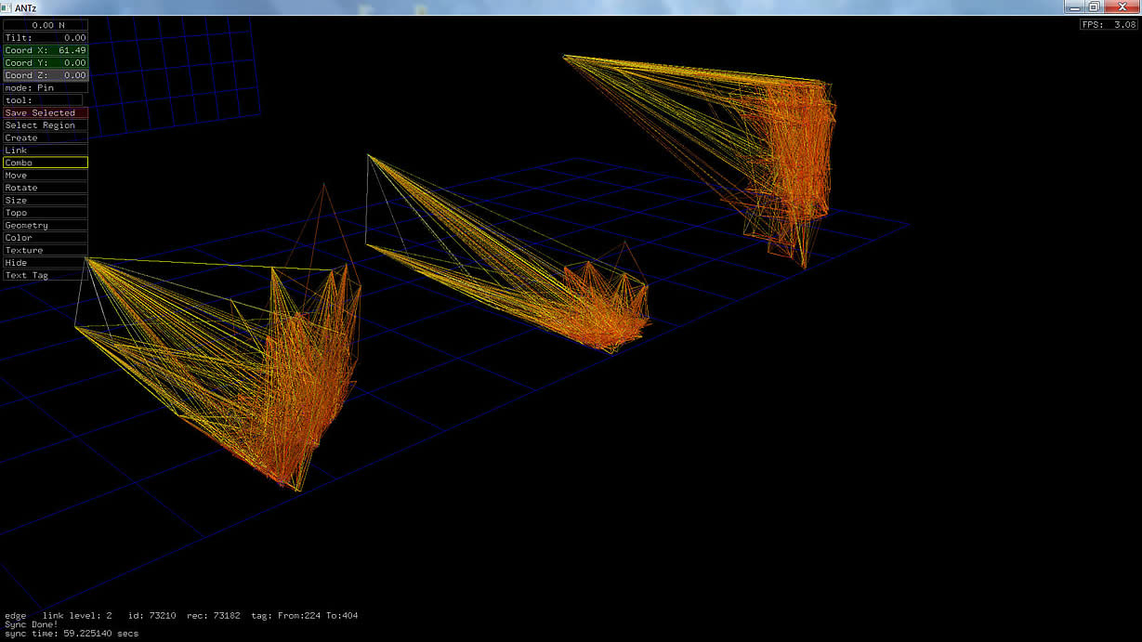
Task: Click the Tilt value field
Action: (46, 38)
